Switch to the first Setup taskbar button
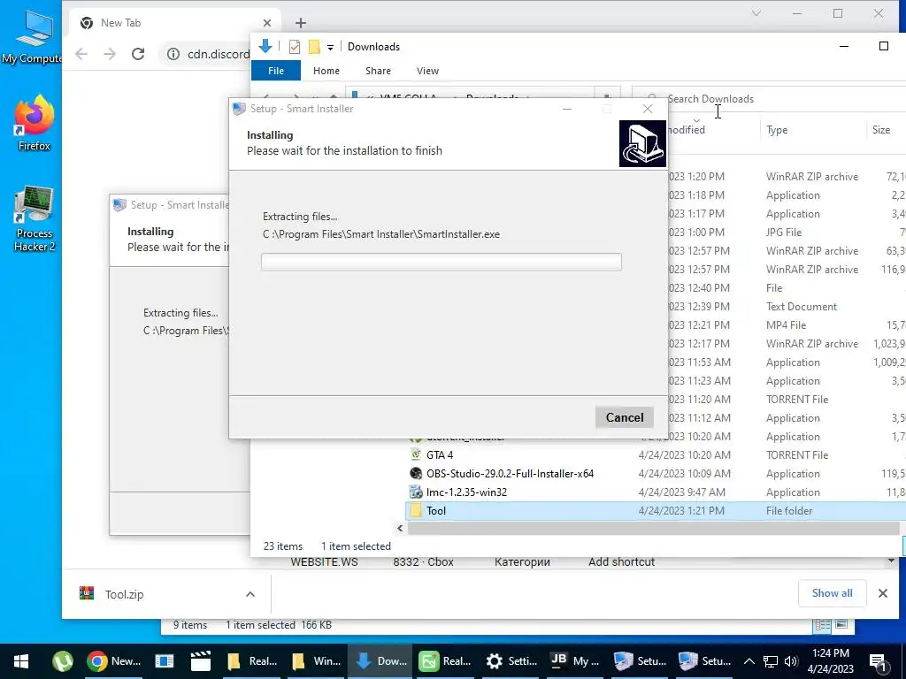Screen dimensions: 906x679 (x=641, y=661)
